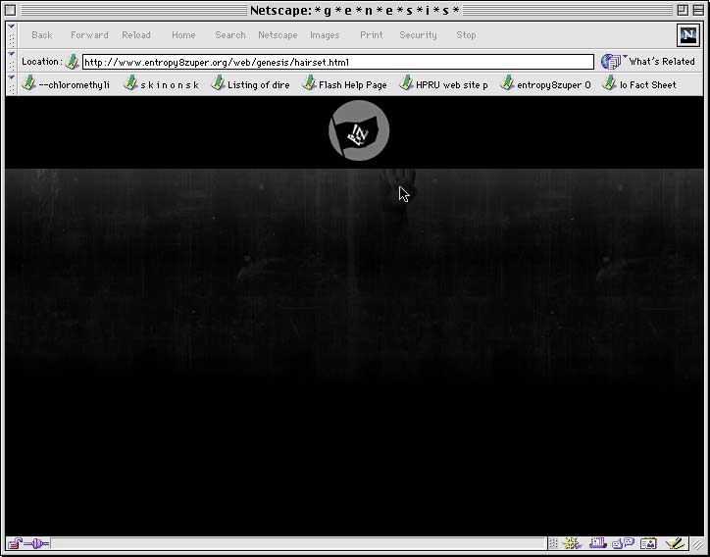Click the online connection plug icon
Viewport: 710px width, 557px height.
37,543
